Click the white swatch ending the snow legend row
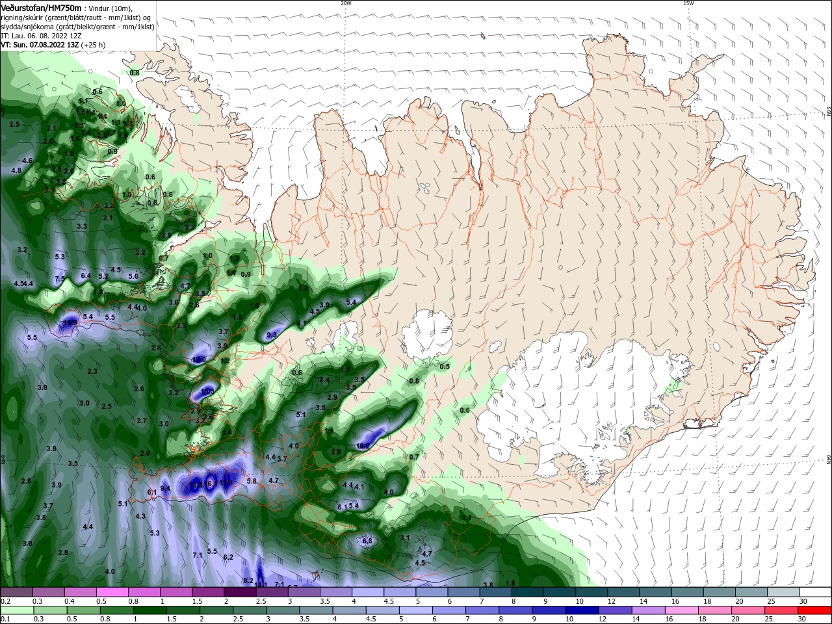The width and height of the screenshot is (832, 624). coord(816,591)
